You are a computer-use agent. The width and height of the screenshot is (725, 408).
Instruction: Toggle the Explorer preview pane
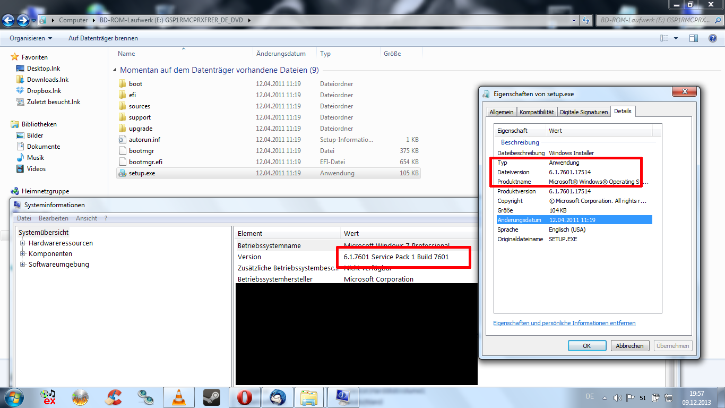coord(694,38)
